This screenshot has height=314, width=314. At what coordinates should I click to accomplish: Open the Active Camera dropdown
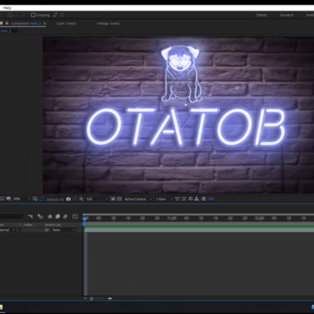point(138,199)
